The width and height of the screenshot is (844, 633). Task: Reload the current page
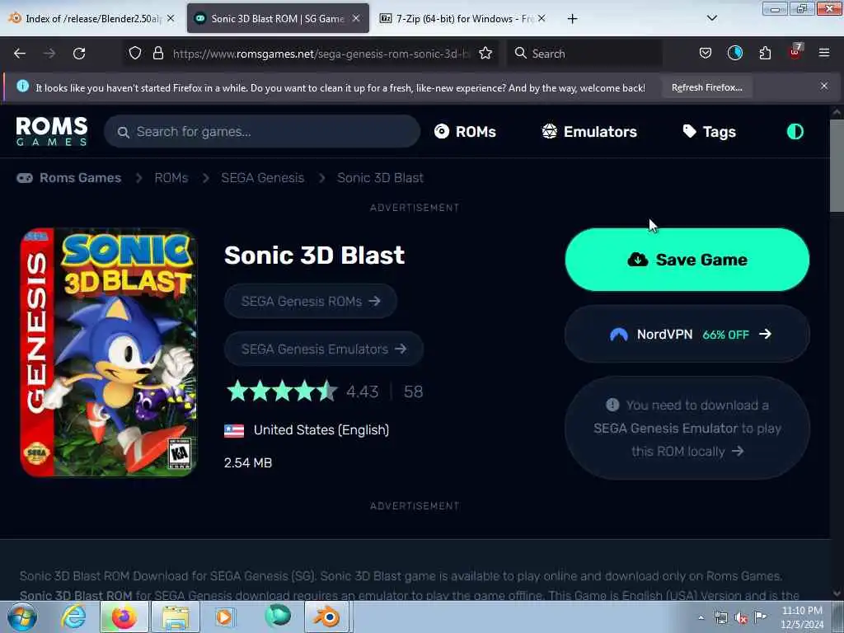79,54
